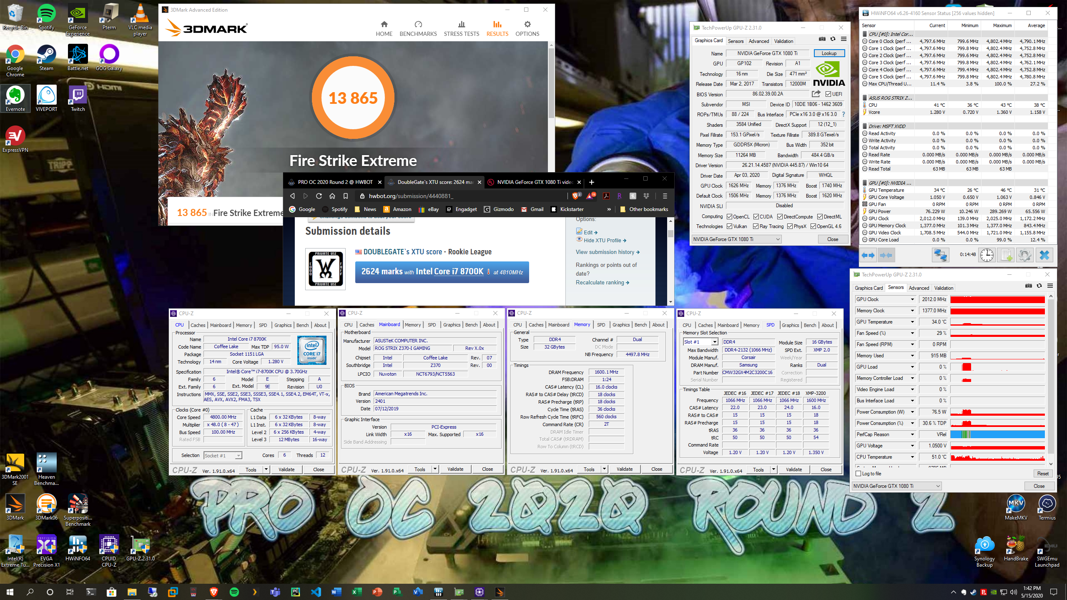
Task: Toggle the Vulkan checkbox
Action: [729, 226]
